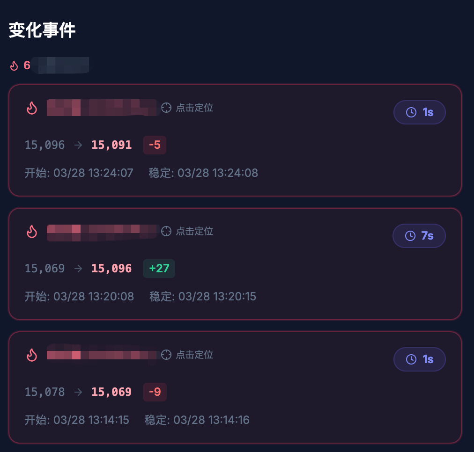This screenshot has height=452, width=474.
Task: Click the -5 change badge
Action: tap(155, 145)
